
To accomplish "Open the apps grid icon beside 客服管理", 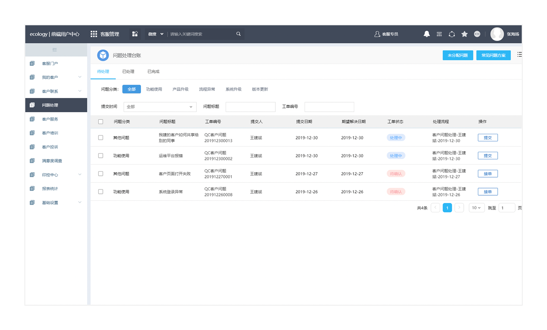I will [x=94, y=34].
